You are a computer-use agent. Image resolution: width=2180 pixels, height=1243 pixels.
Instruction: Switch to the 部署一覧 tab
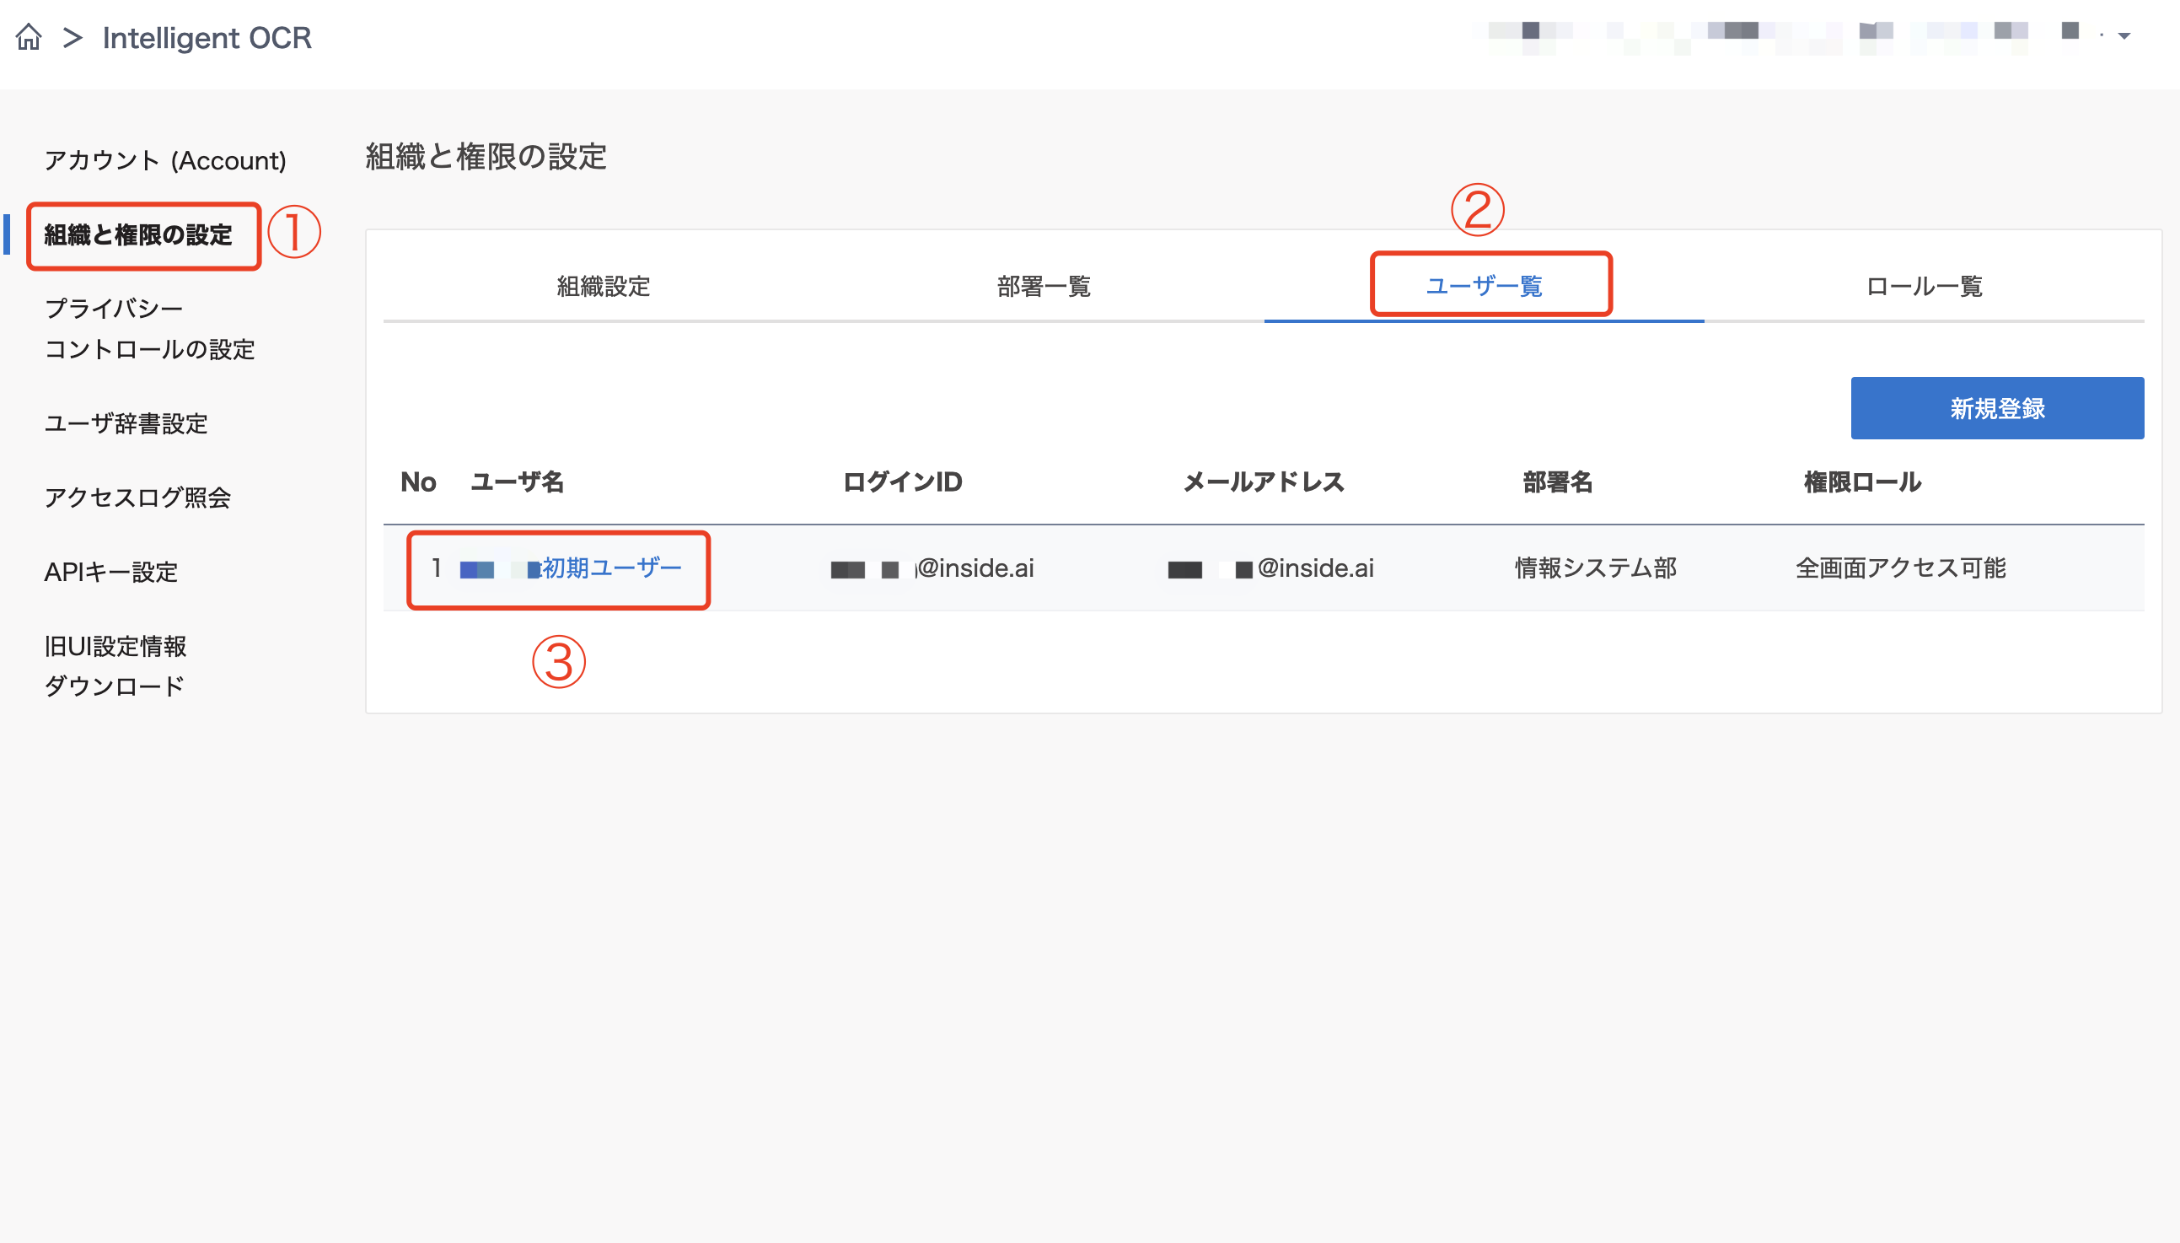pos(1044,288)
